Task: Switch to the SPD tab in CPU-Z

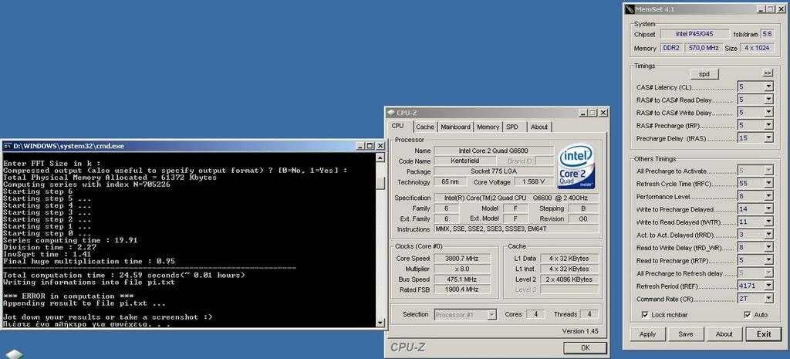Action: coord(512,127)
